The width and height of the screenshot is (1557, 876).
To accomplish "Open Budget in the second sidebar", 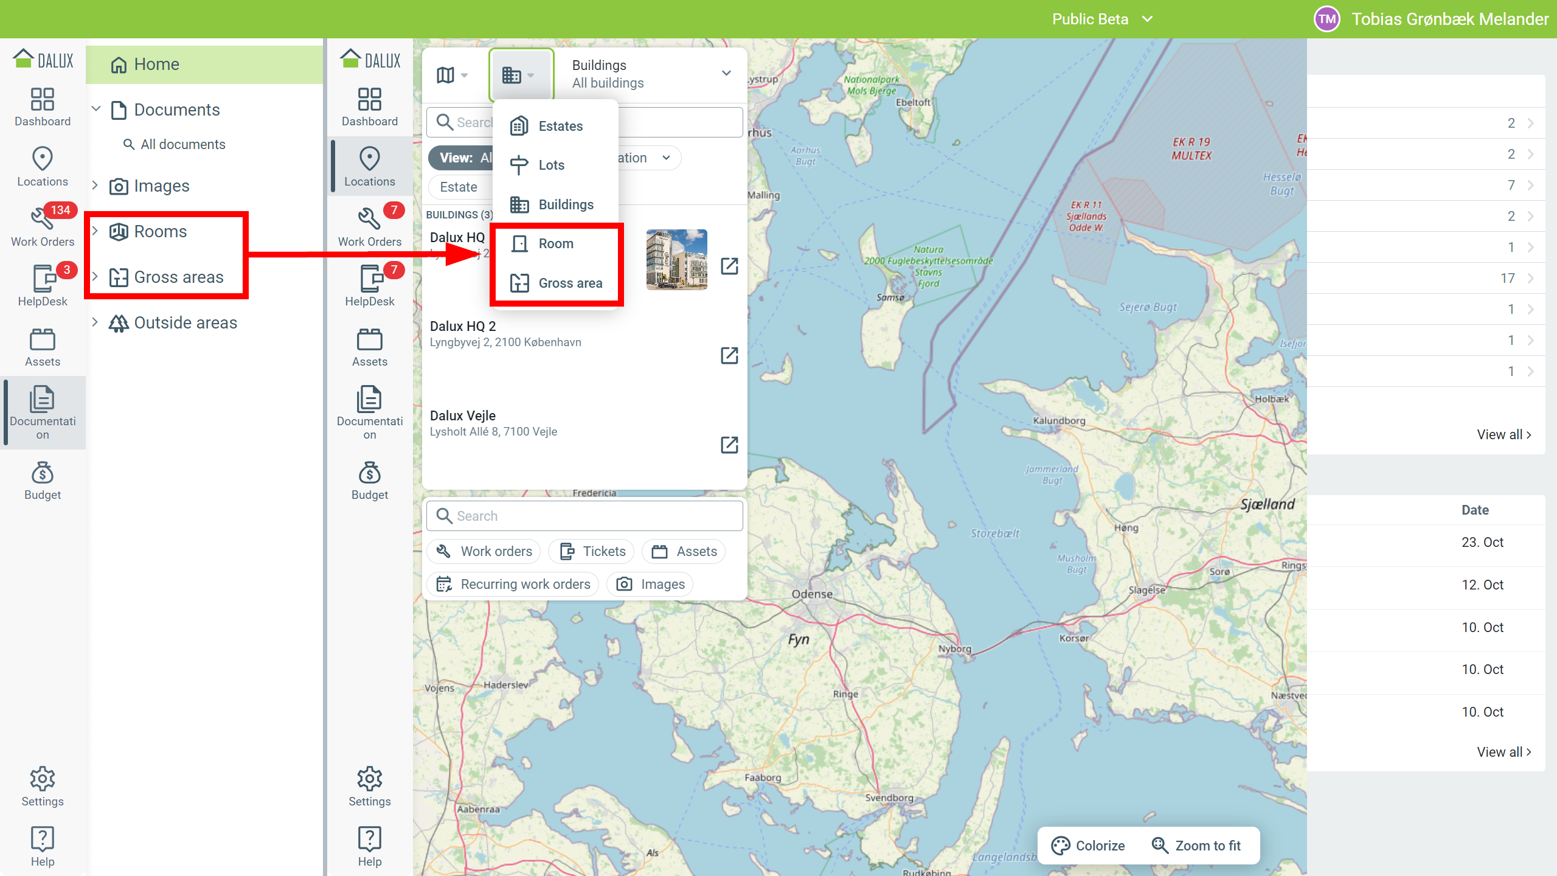I will point(370,481).
